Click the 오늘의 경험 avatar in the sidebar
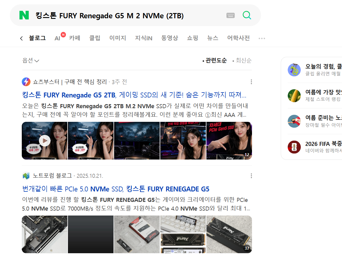The width and height of the screenshot is (342, 257). [294, 70]
